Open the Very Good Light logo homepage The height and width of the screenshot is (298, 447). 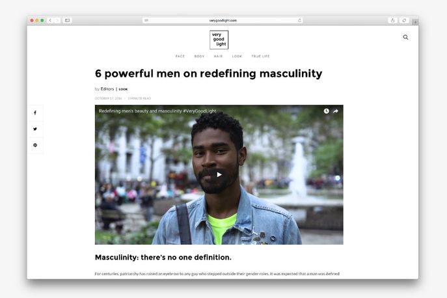(x=219, y=40)
